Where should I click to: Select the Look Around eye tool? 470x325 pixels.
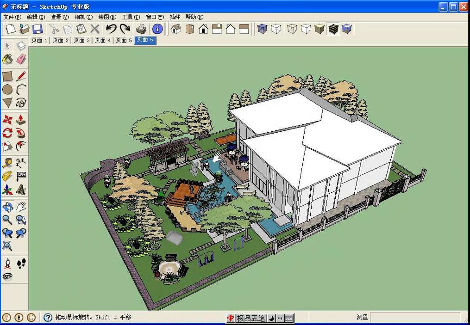click(x=7, y=276)
